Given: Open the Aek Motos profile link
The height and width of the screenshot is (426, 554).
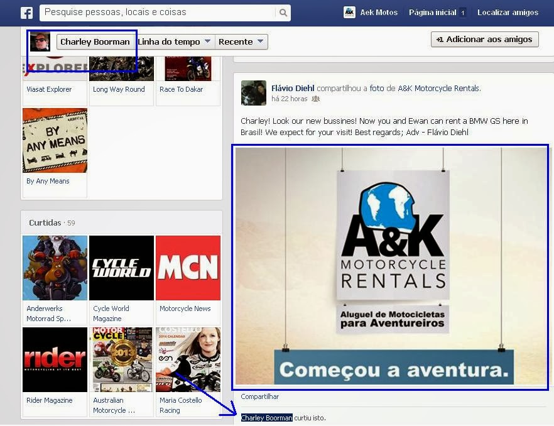Looking at the screenshot, I should pos(379,13).
